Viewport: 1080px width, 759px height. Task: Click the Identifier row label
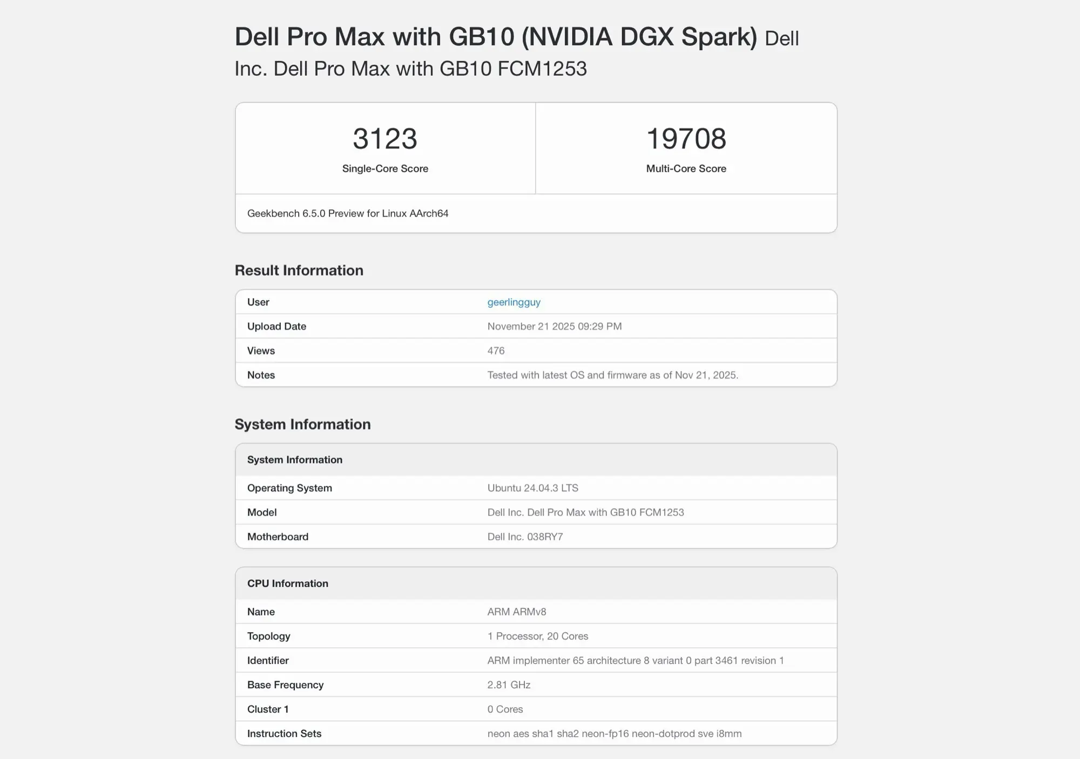[268, 660]
